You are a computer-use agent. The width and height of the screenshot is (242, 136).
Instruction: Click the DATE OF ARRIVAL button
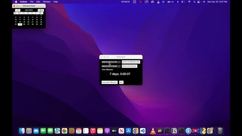tap(129, 66)
